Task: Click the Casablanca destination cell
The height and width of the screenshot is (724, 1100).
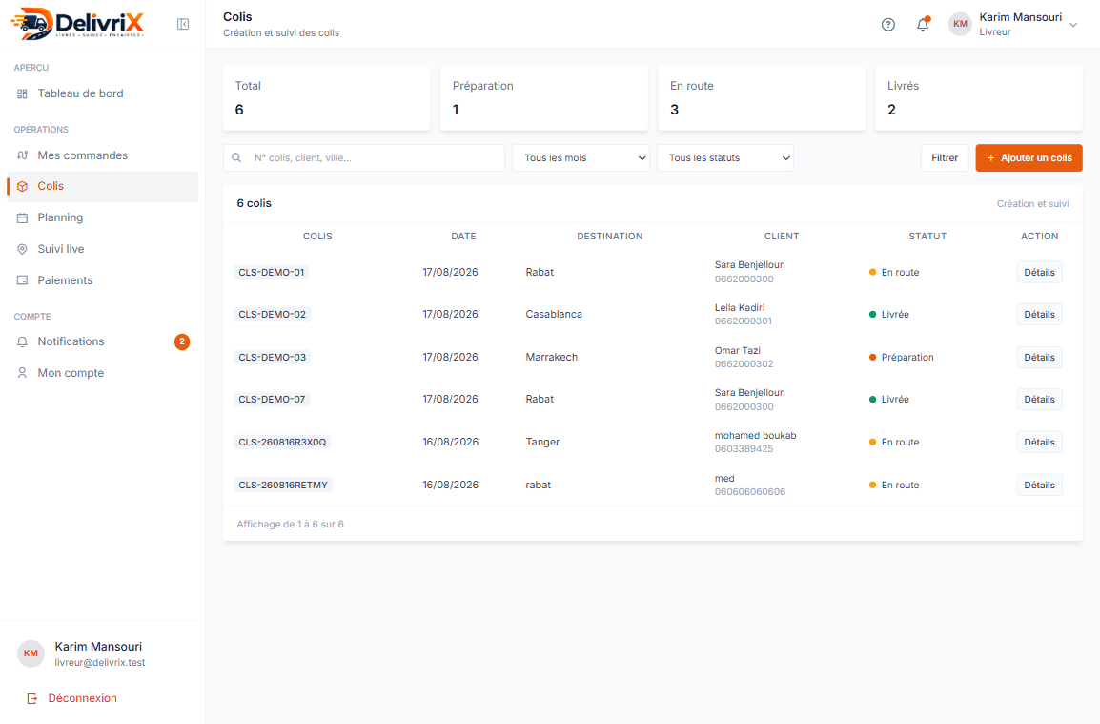Action: tap(554, 315)
